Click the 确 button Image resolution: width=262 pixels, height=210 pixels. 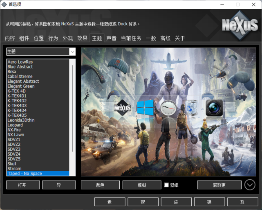pyautogui.click(x=209, y=202)
